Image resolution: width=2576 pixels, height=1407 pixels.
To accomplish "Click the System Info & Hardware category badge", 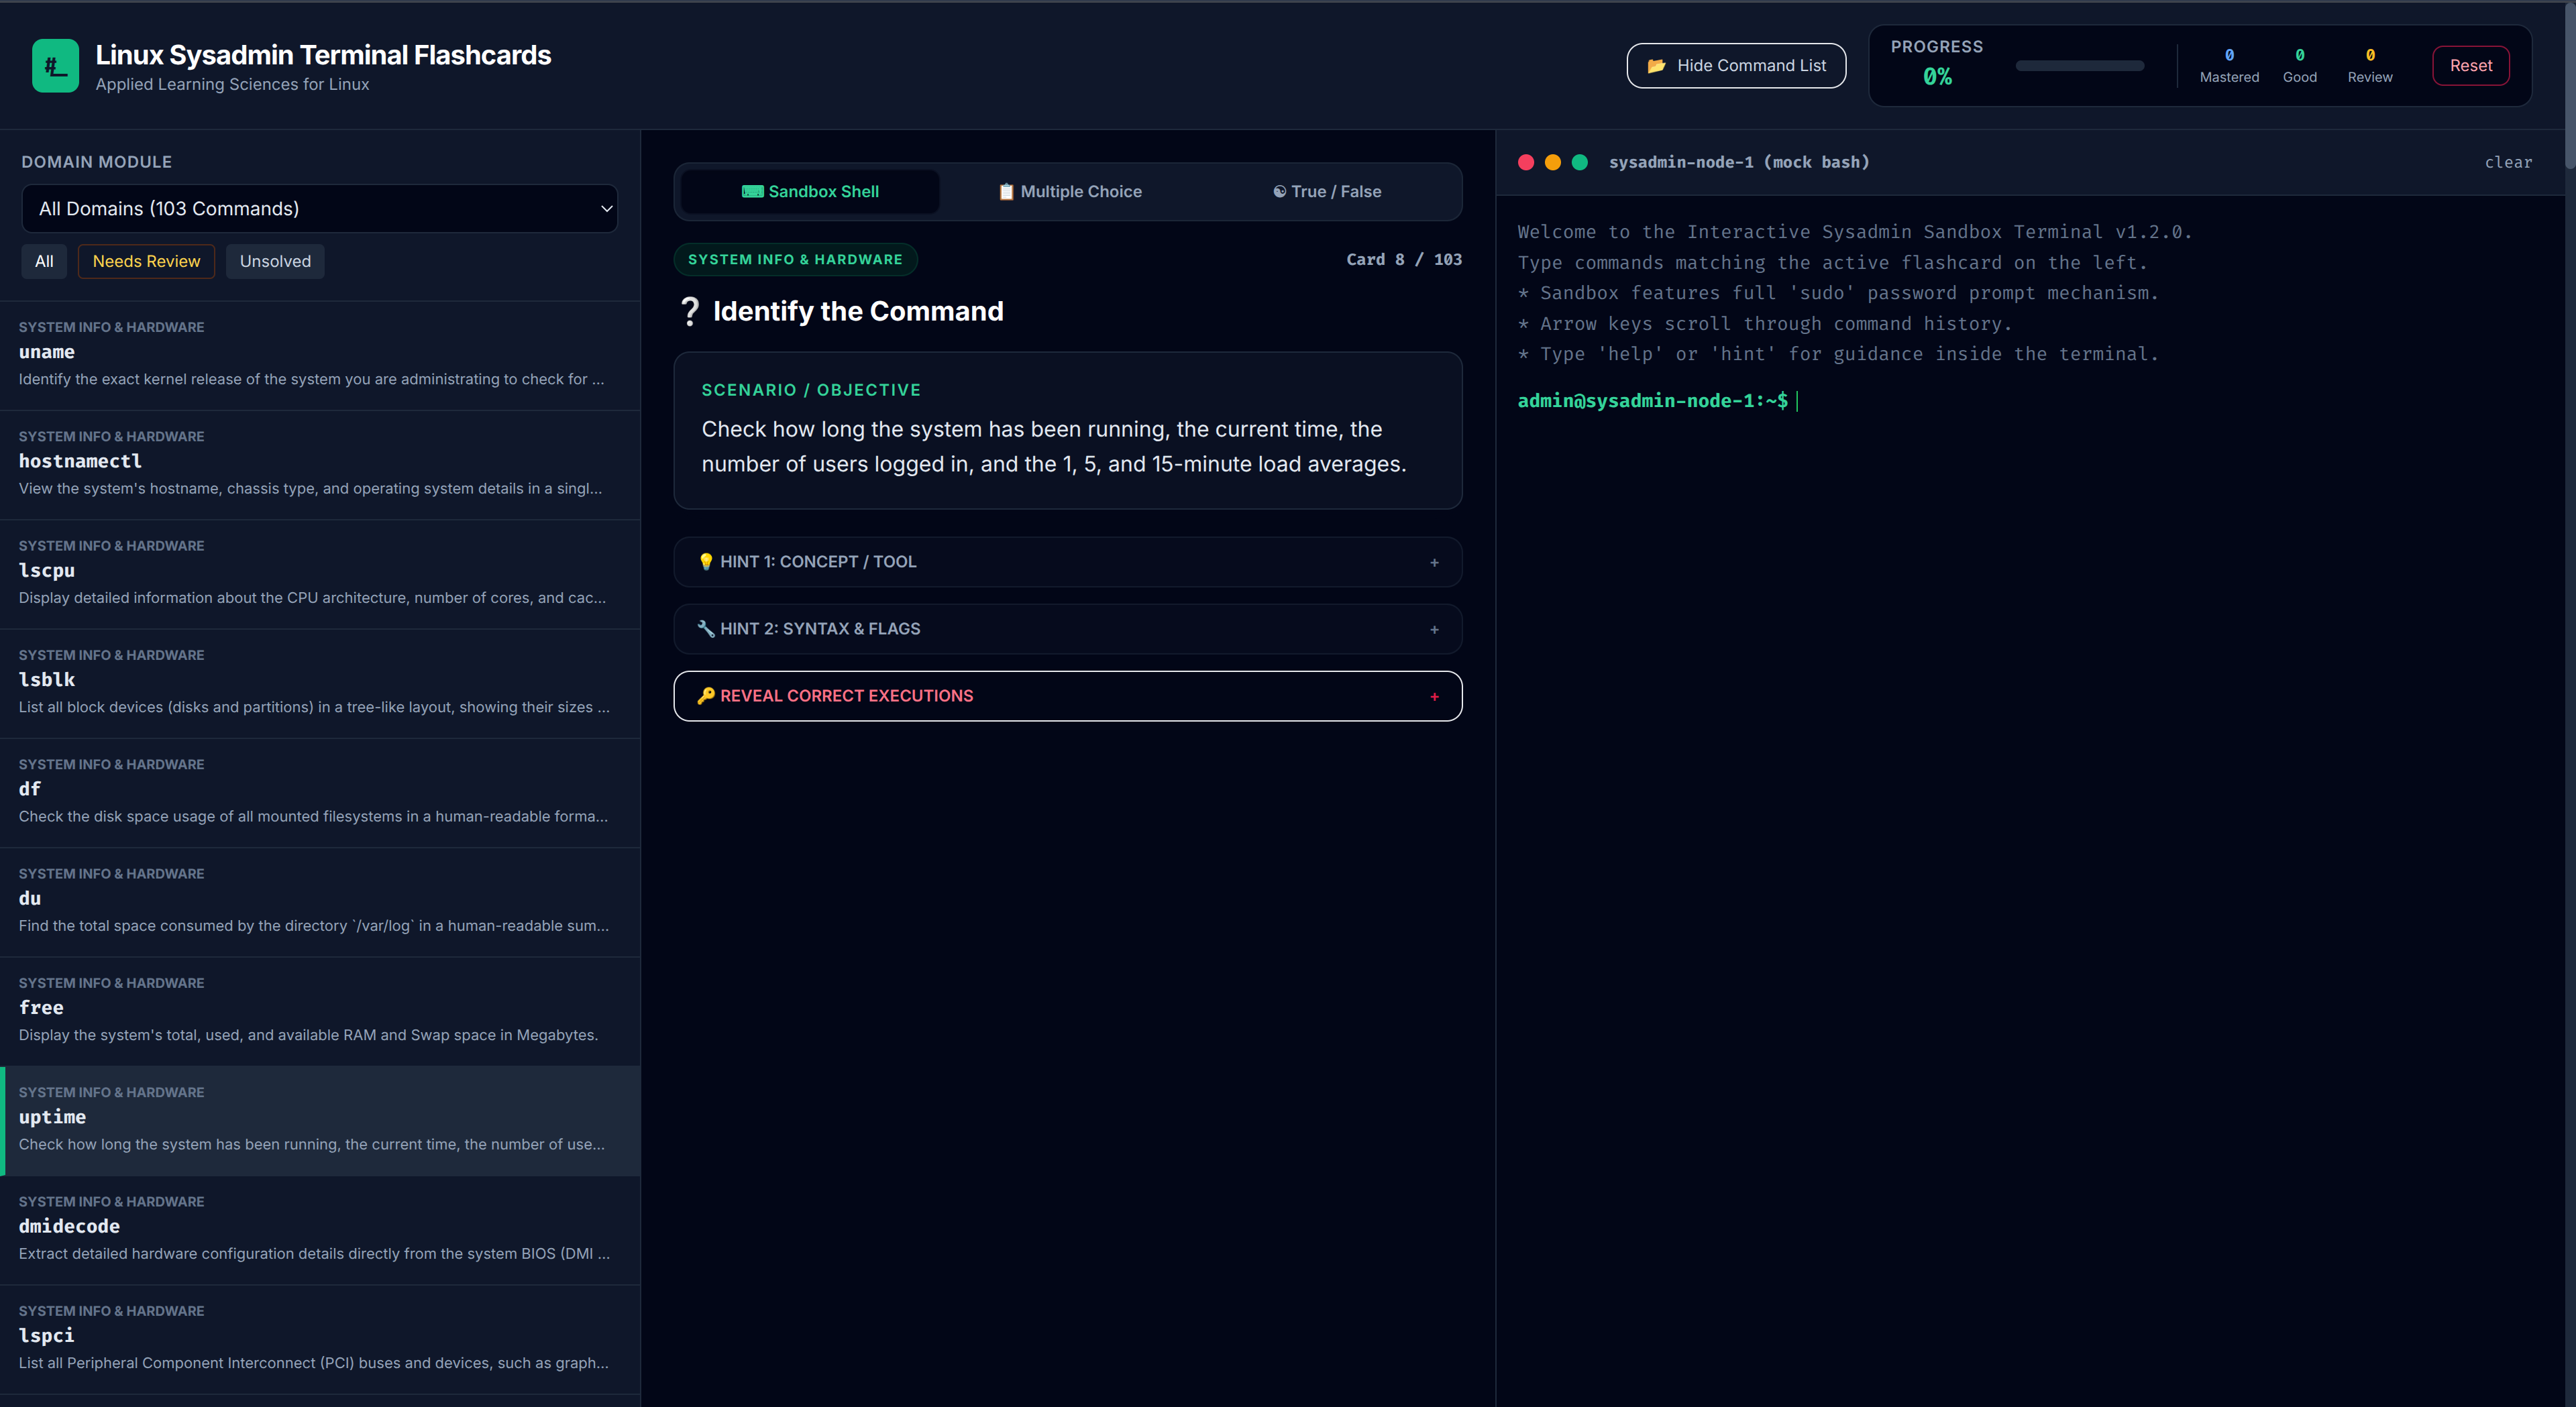I will (x=795, y=260).
